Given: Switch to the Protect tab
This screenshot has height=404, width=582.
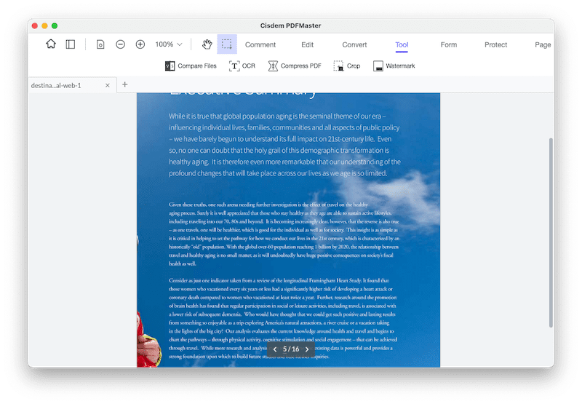Looking at the screenshot, I should 495,44.
